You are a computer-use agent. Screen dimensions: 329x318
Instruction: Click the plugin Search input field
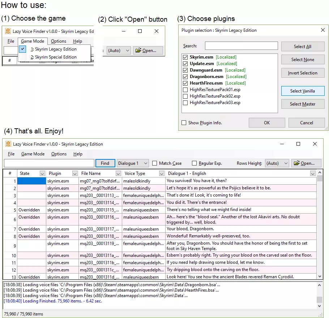241,46
